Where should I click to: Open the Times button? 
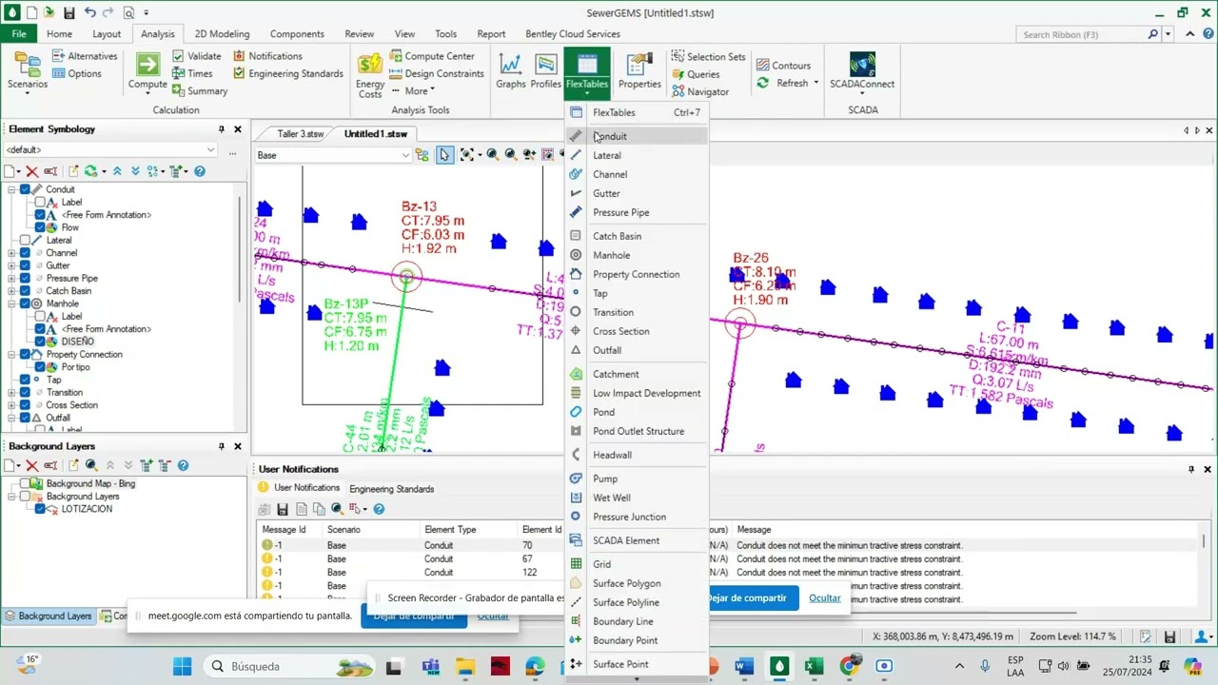point(192,73)
